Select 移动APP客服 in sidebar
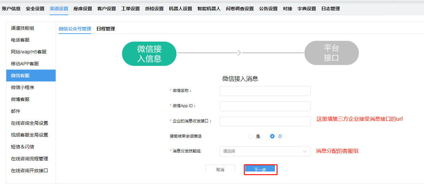The width and height of the screenshot is (424, 188). point(31,64)
